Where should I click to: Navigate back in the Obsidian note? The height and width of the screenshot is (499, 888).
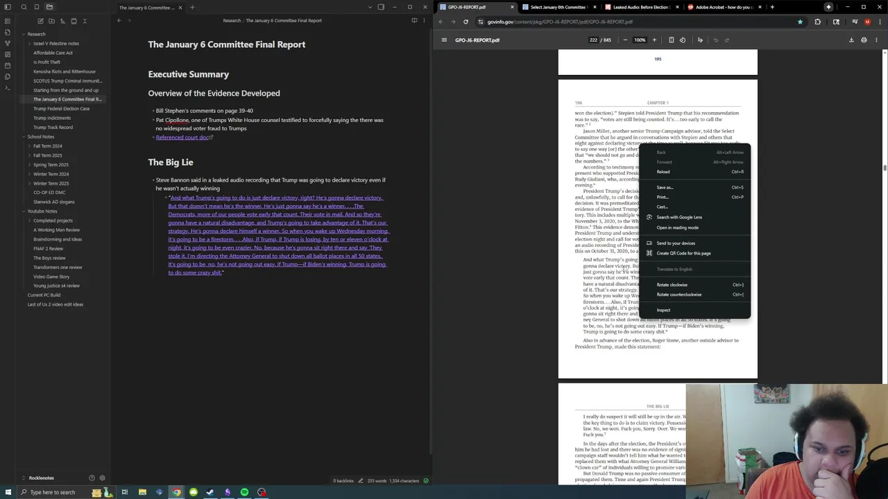point(119,21)
